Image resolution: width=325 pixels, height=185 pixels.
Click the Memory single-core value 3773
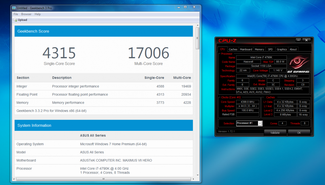coord(160,103)
